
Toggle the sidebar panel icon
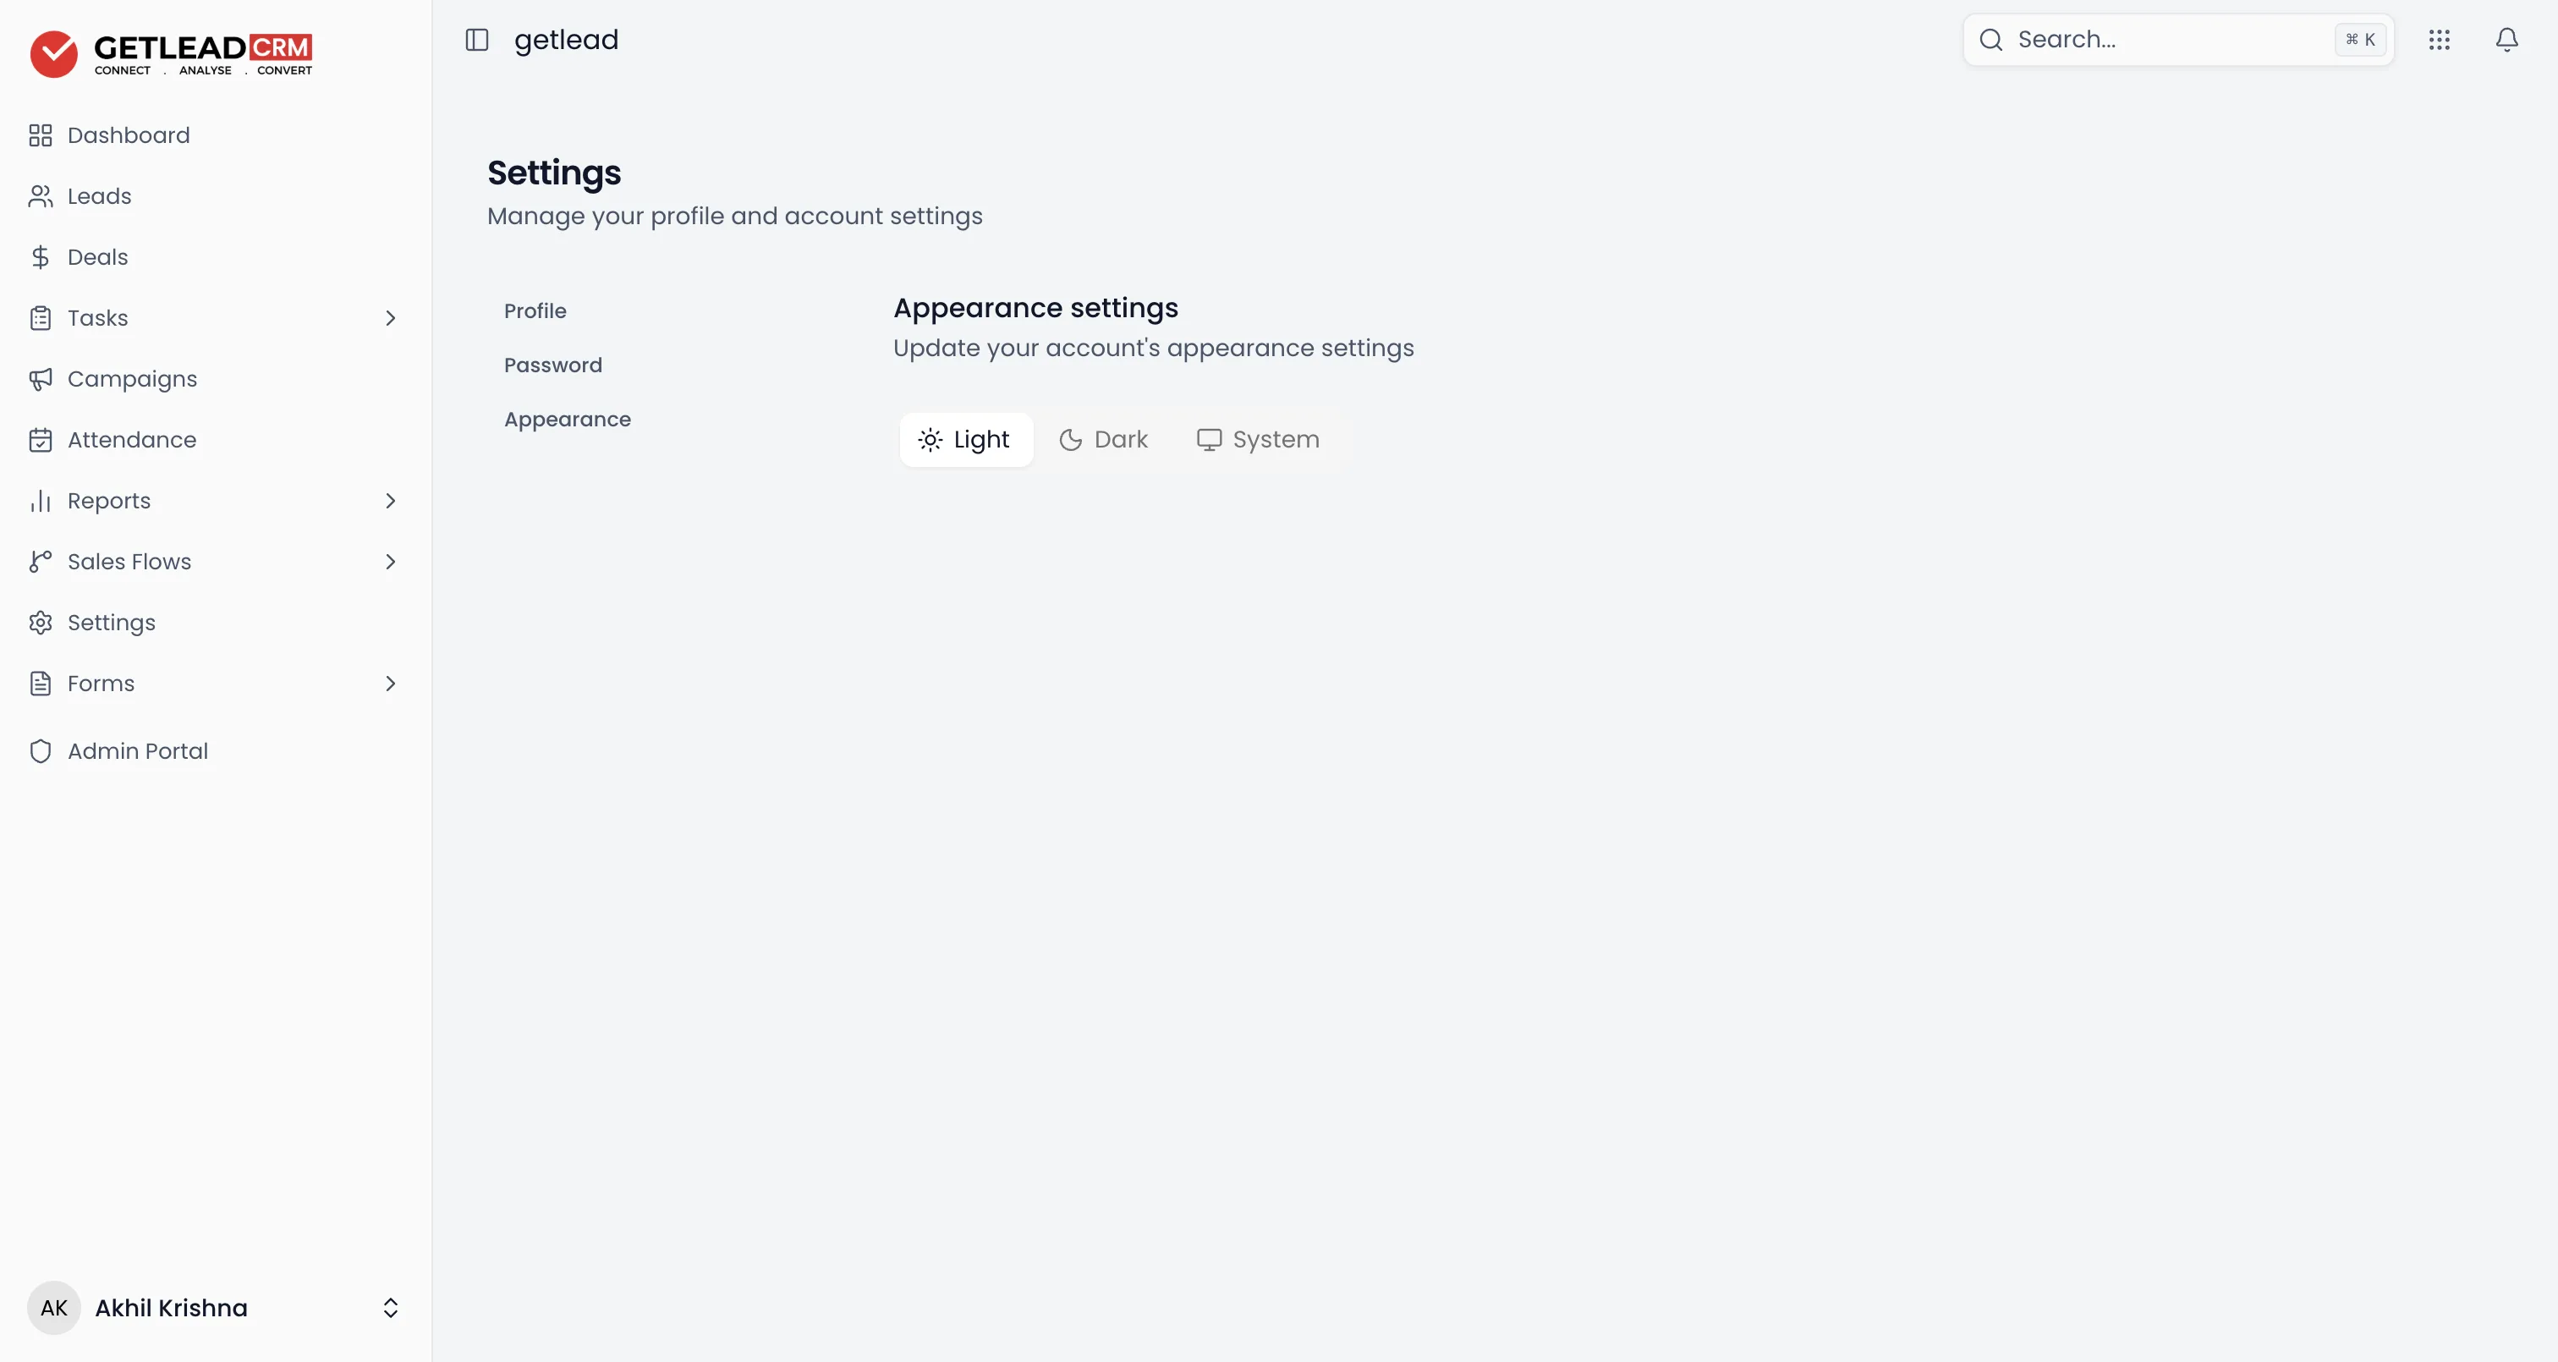(476, 40)
